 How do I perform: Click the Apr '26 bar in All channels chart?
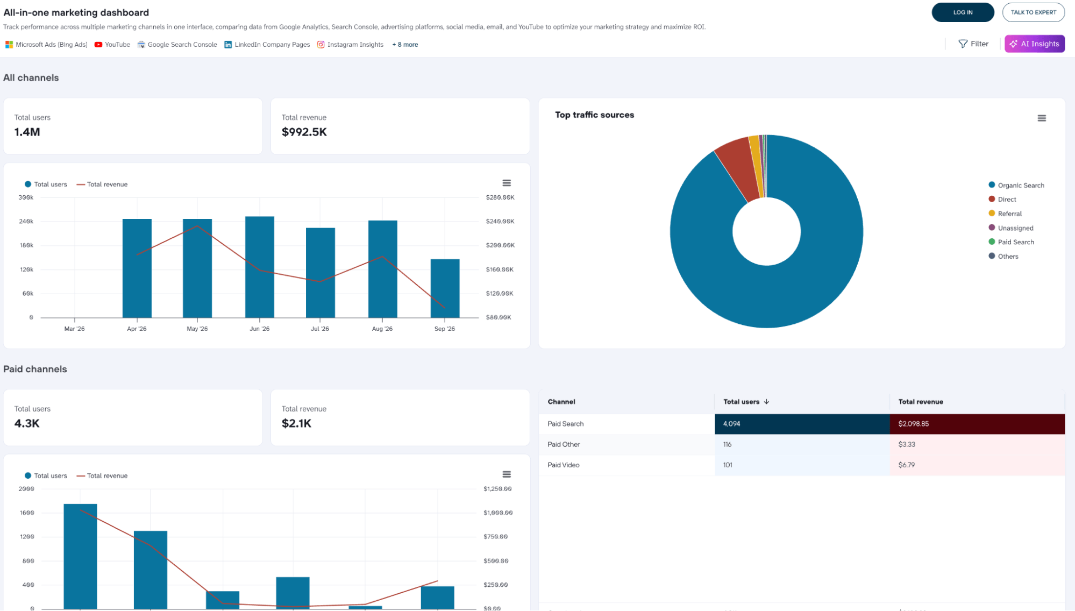137,268
